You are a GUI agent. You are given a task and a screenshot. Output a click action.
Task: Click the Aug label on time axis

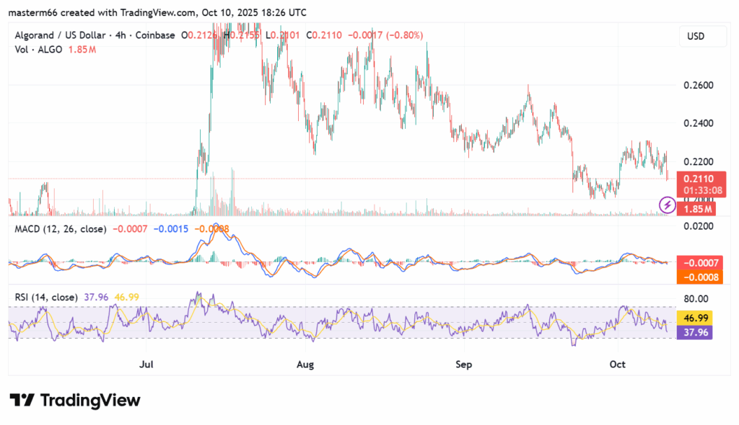click(x=305, y=364)
